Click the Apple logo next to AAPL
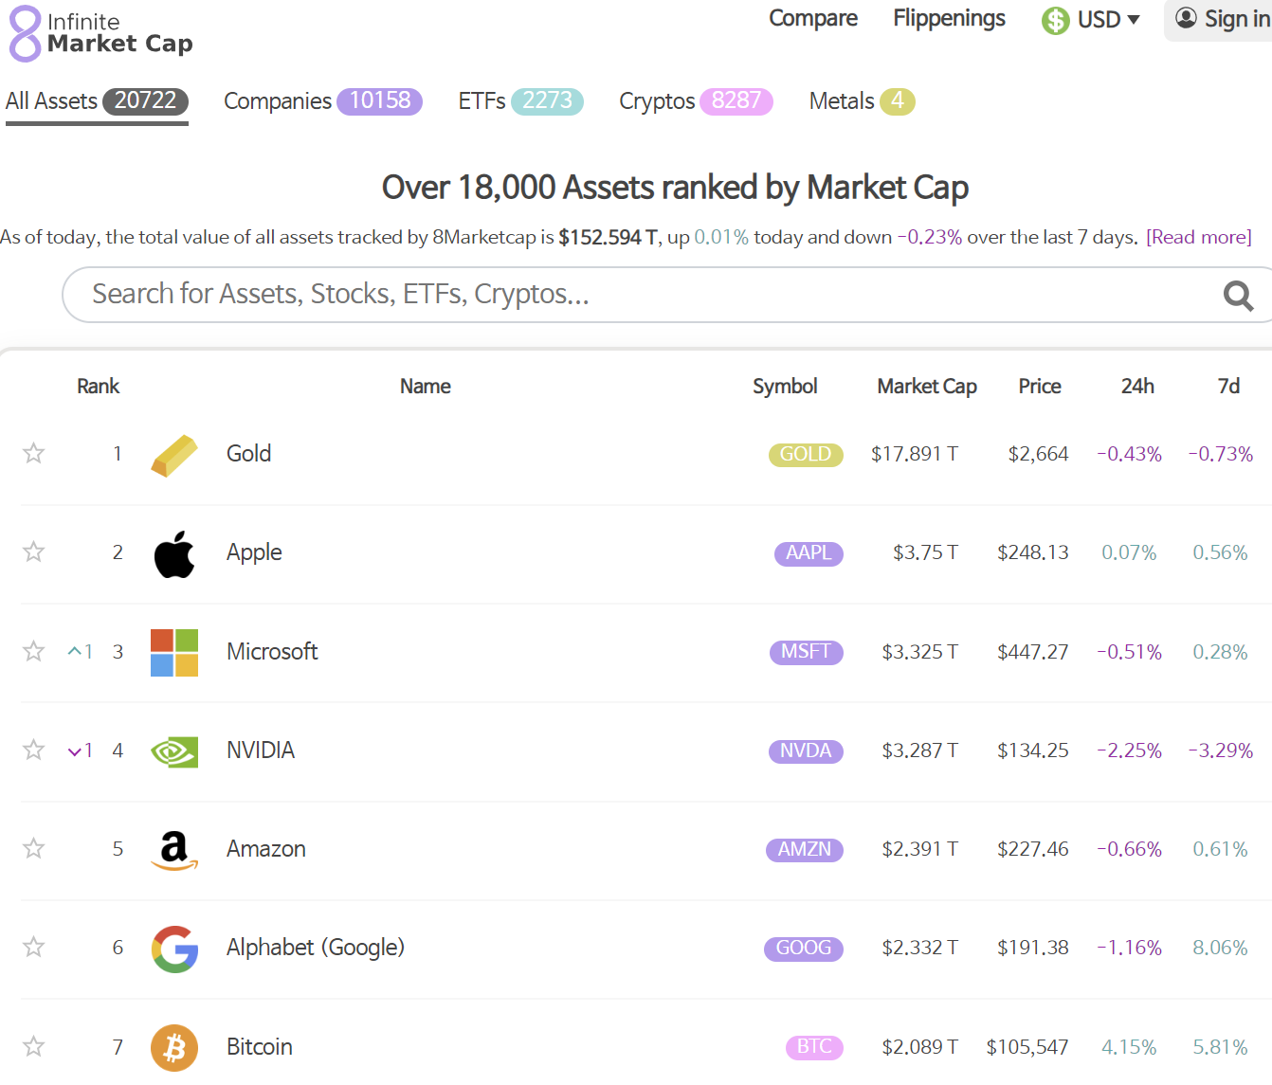Screen dimensions: 1272x1085 (174, 553)
